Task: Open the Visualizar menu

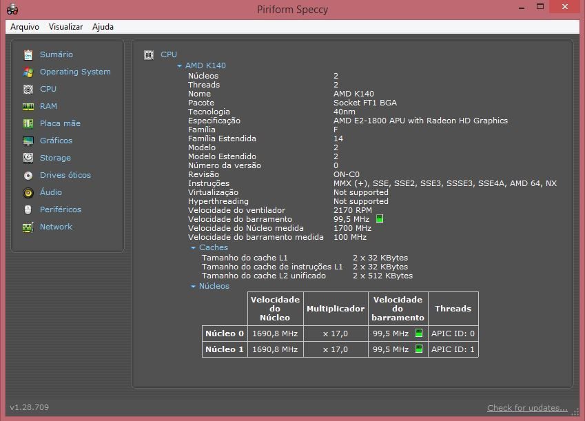Action: 65,27
